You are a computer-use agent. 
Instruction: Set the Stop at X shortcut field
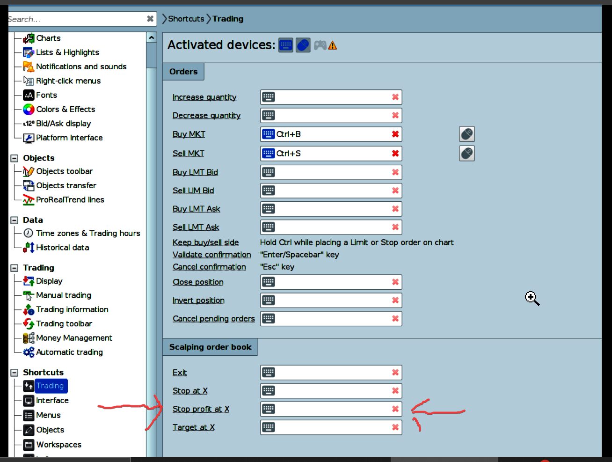pos(331,391)
